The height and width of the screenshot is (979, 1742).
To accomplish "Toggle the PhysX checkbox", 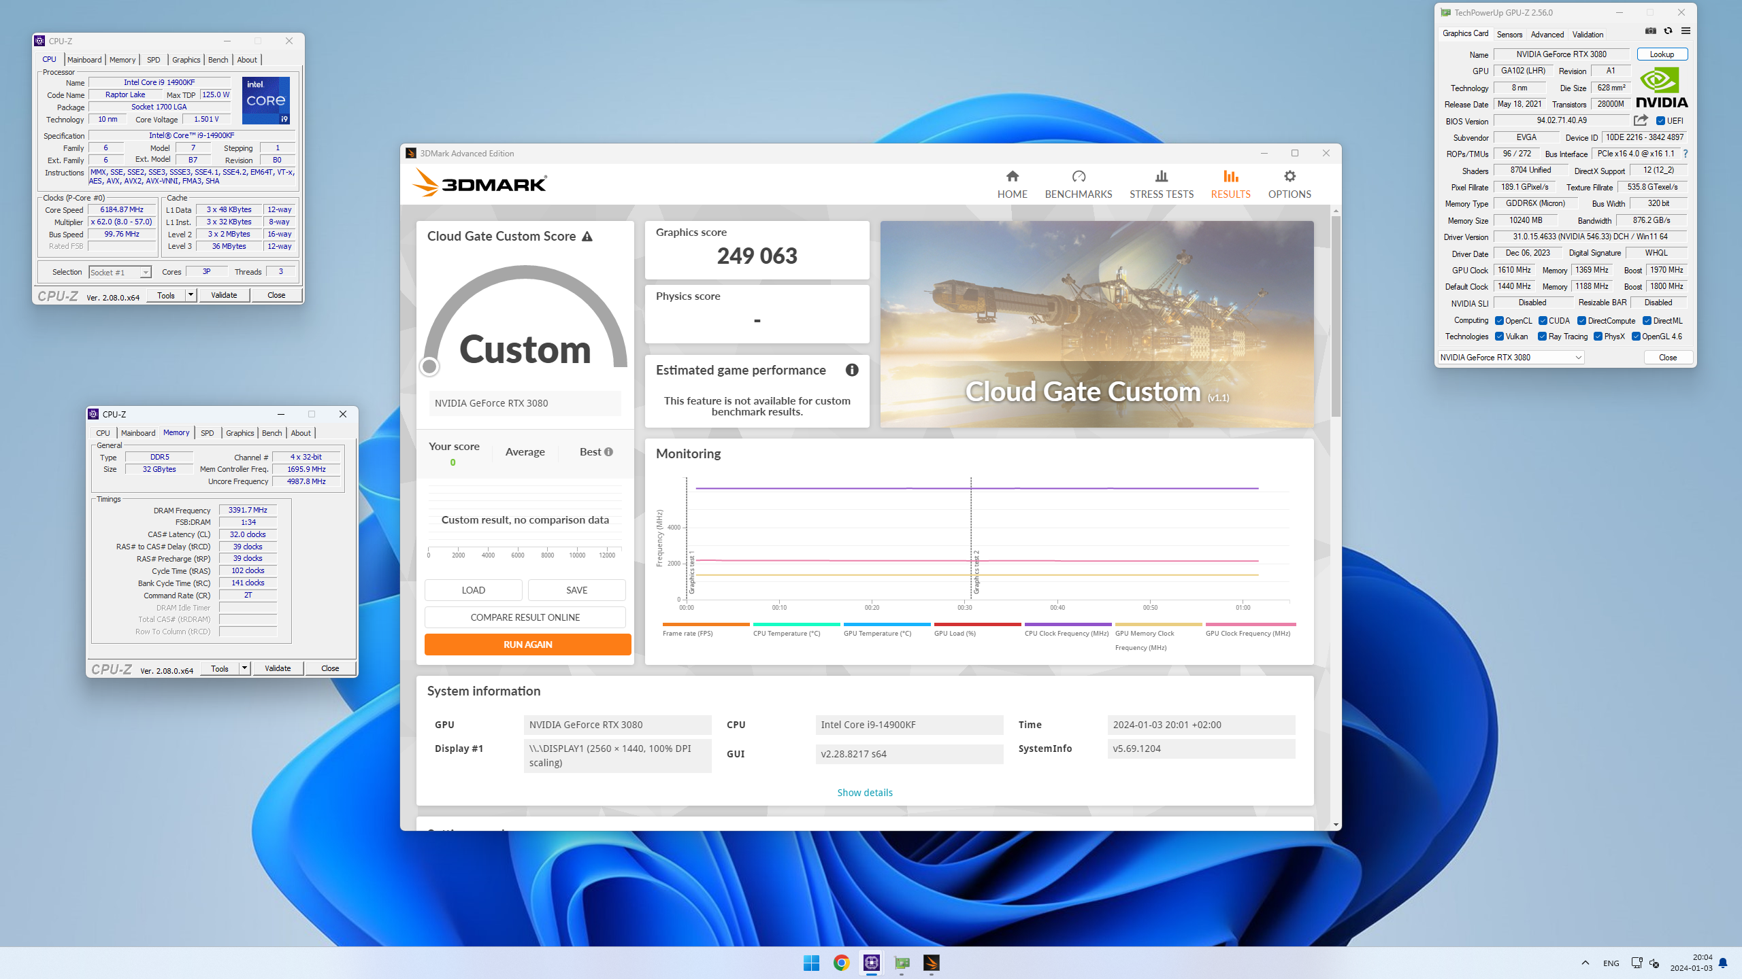I will tap(1598, 337).
